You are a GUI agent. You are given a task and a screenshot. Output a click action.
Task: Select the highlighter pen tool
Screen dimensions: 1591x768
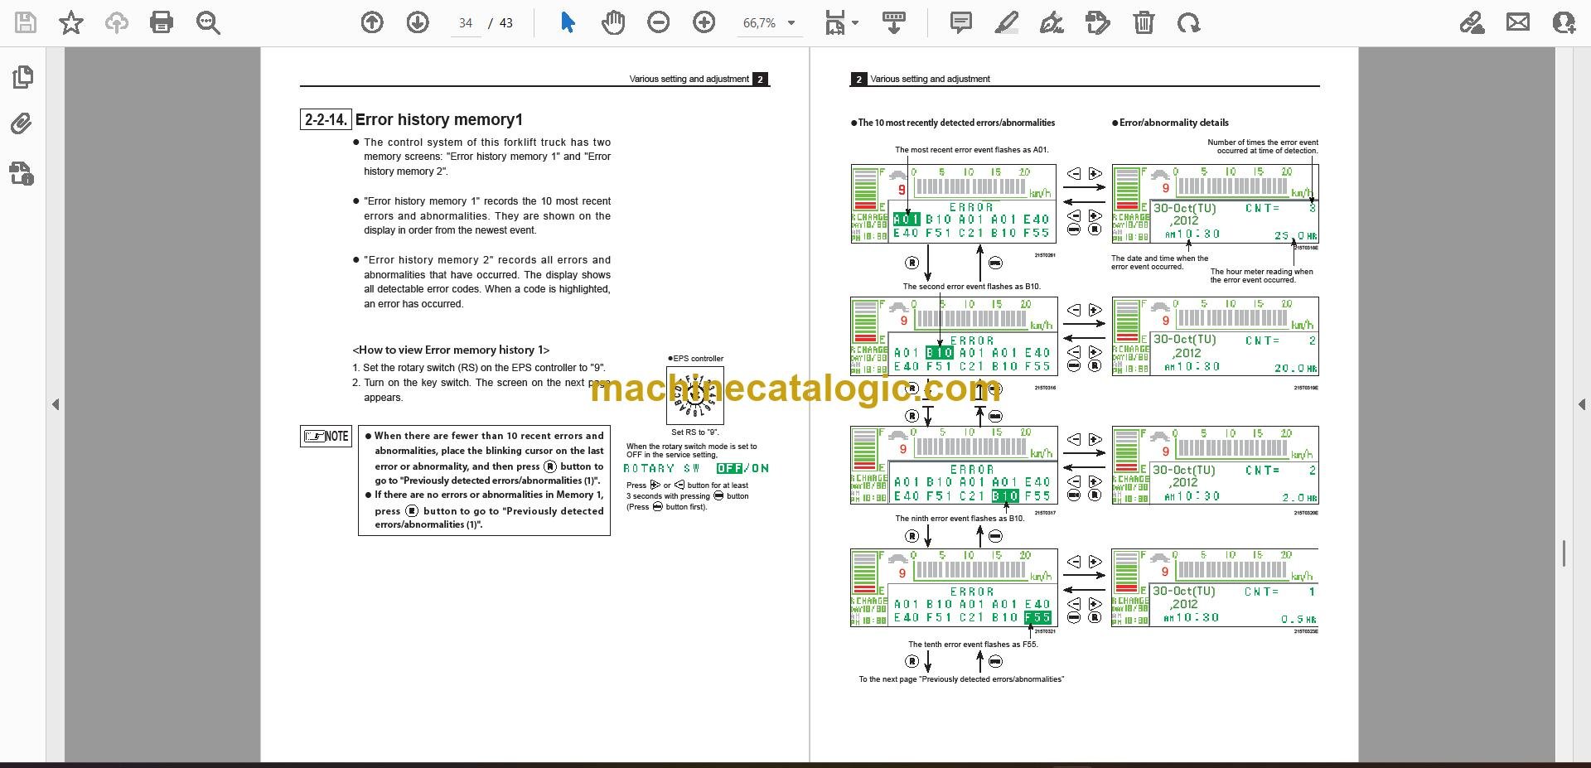tap(1006, 22)
